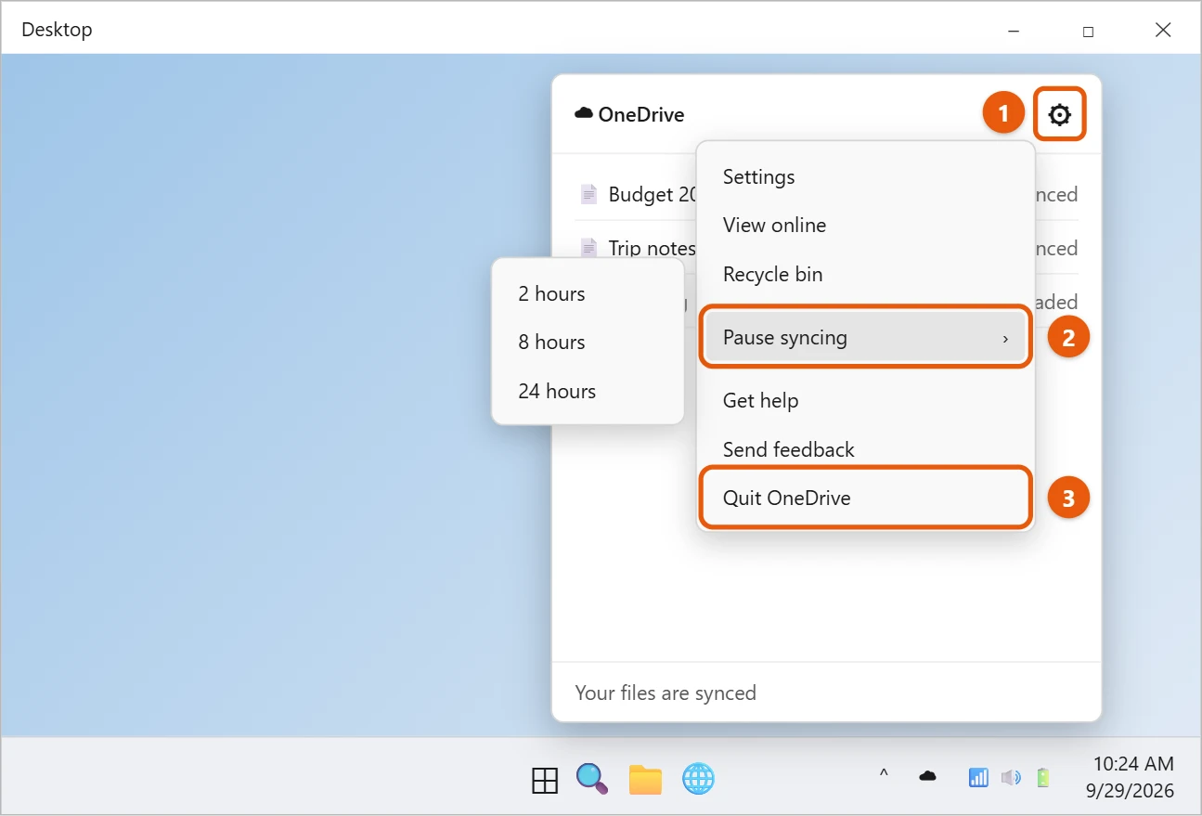
Task: Click the OneDrive cloud logo in panel header
Action: 584,113
